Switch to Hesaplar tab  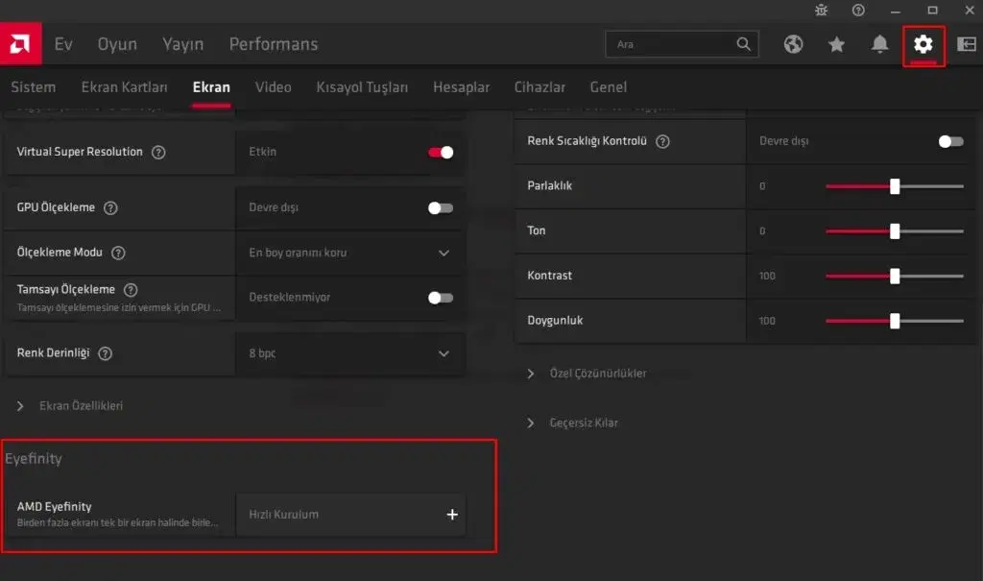click(x=462, y=87)
